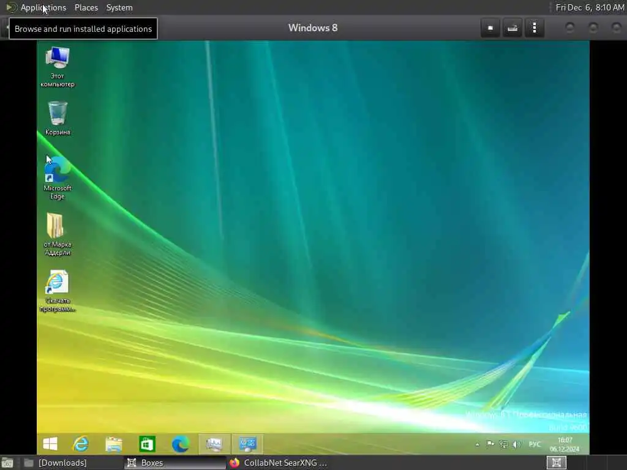Image resolution: width=627 pixels, height=470 pixels.
Task: Switch to the Boxes window in the bottom panel
Action: point(175,463)
